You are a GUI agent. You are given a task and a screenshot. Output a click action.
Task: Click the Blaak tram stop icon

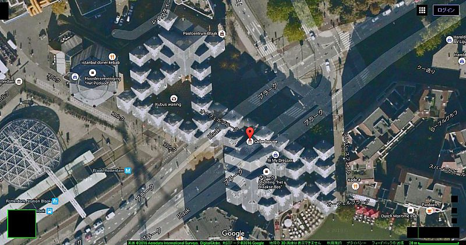click(x=50, y=211)
